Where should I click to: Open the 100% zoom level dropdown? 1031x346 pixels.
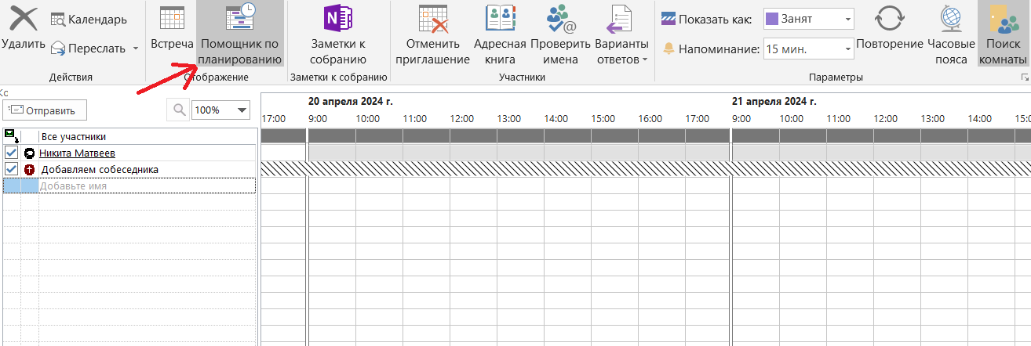(x=242, y=110)
